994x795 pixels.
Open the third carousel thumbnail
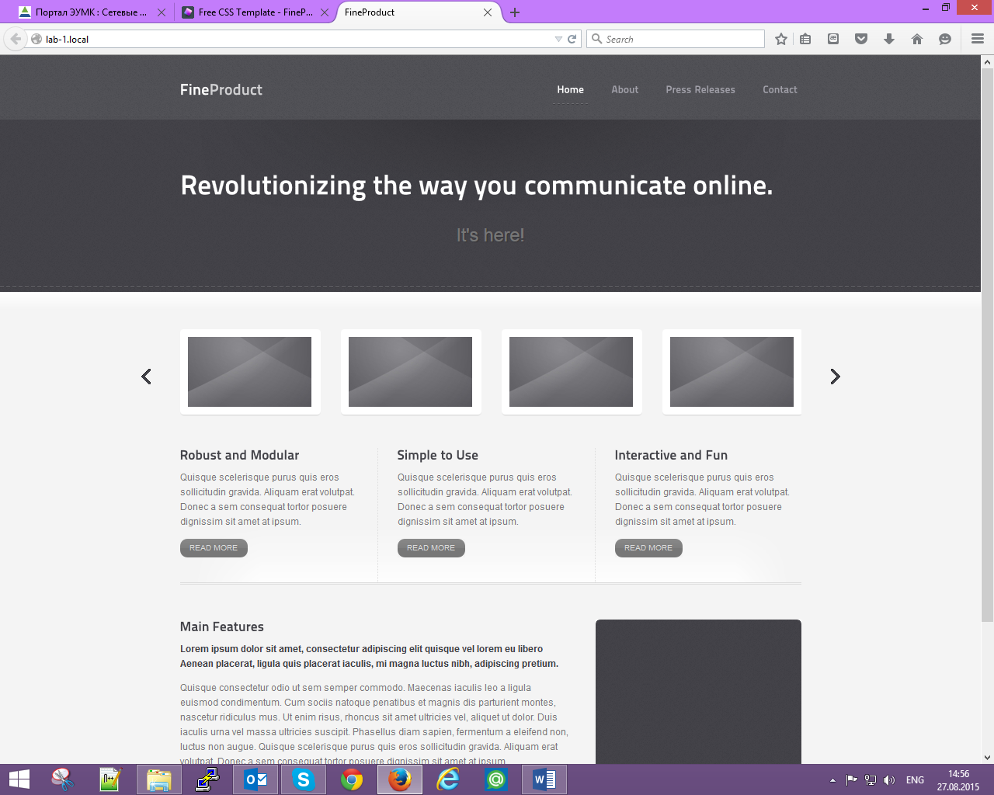click(x=572, y=372)
